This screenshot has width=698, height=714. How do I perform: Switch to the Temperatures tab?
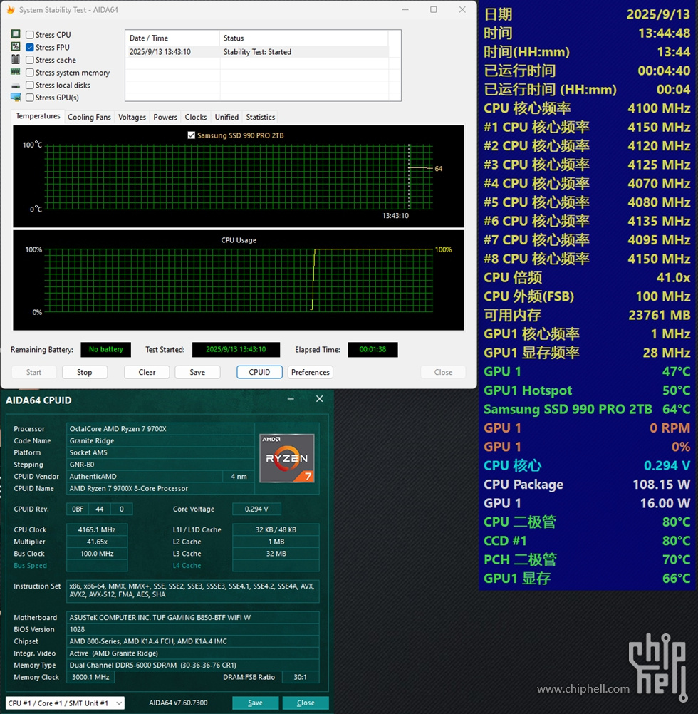tap(38, 116)
